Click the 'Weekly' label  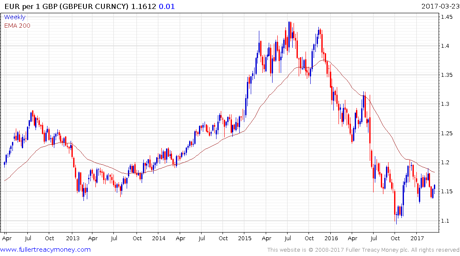click(15, 17)
